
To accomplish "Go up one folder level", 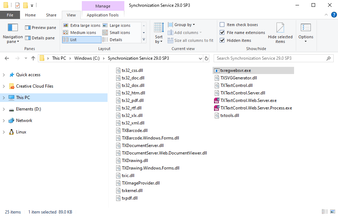I will 33,58.
